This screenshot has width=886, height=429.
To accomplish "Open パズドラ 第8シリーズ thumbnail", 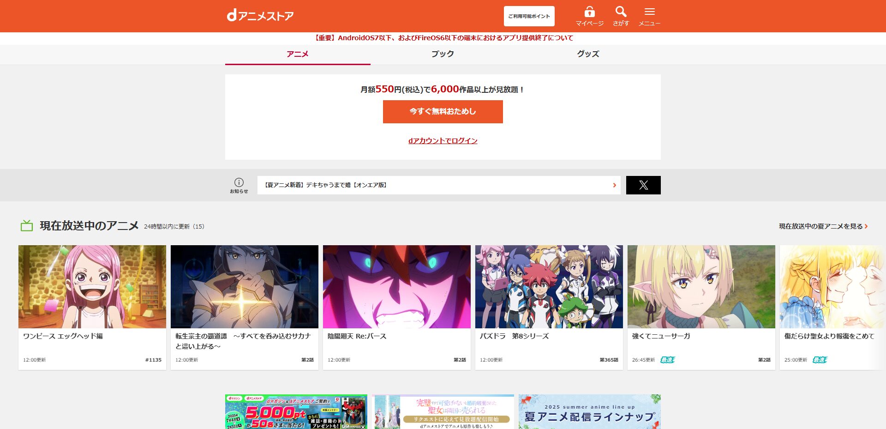I will click(549, 287).
